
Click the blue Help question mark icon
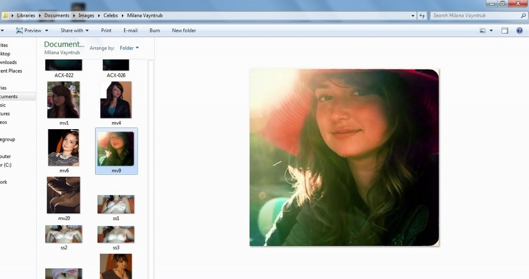(x=520, y=30)
